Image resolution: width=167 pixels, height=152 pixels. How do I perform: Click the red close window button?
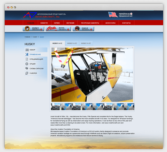click(x=8, y=7)
